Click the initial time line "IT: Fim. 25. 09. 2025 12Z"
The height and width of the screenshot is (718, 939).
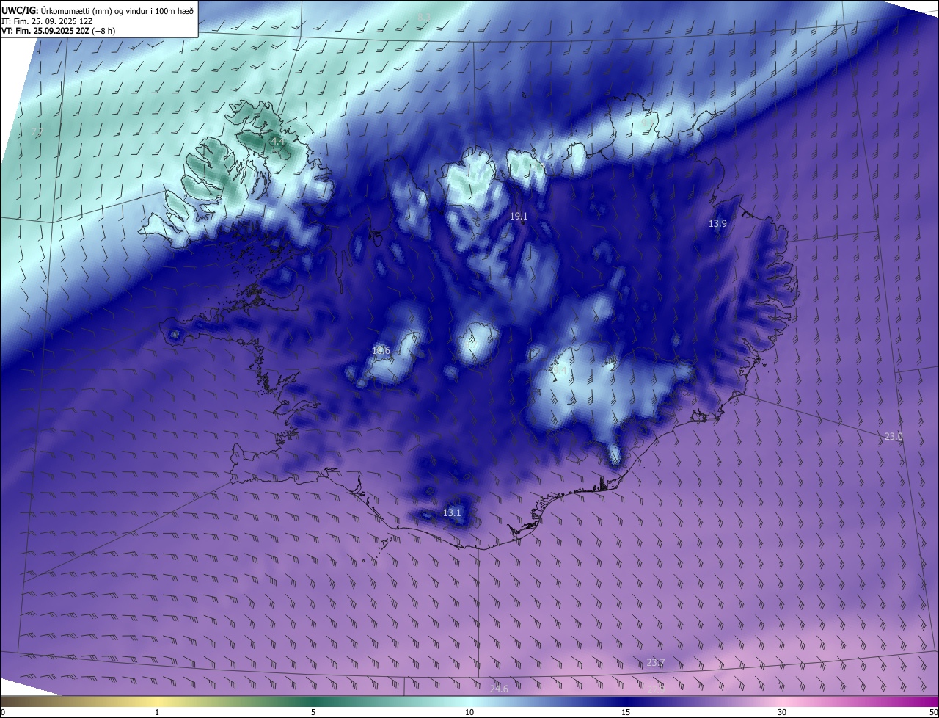(47, 21)
